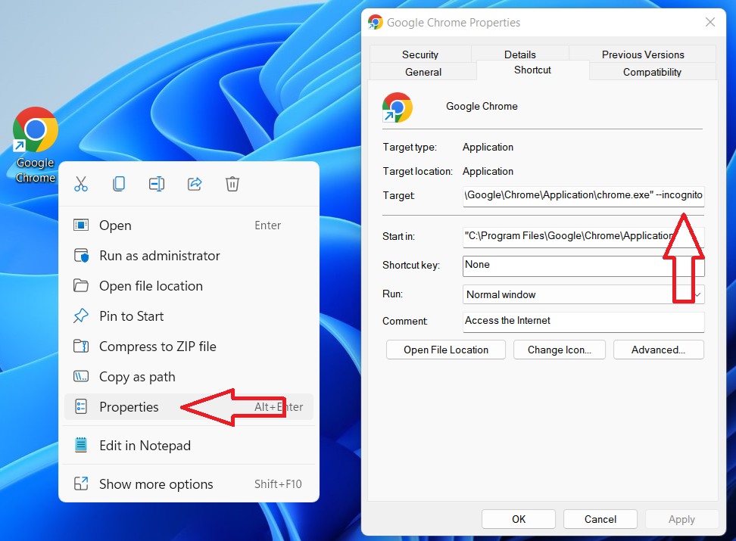736x541 pixels.
Task: Click the Shortcut key field
Action: tap(584, 266)
